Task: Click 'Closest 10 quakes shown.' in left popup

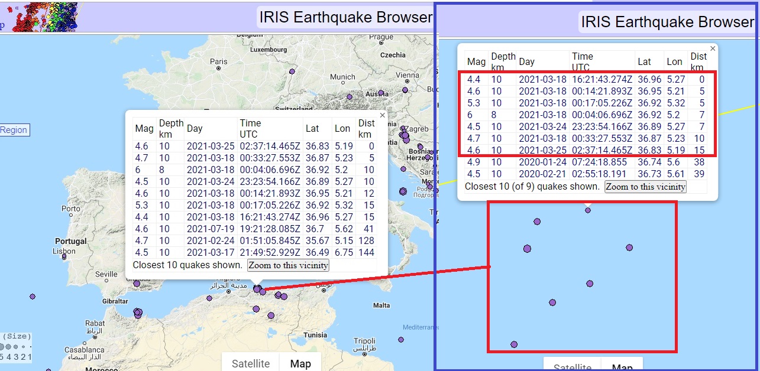Action: pos(187,265)
